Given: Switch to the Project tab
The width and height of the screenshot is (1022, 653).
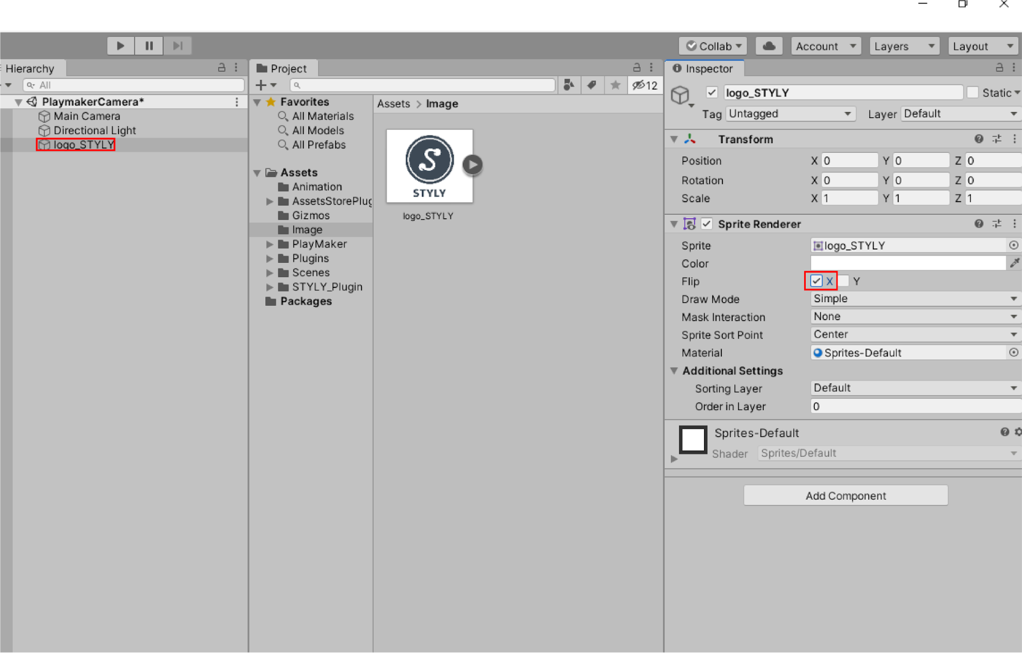Looking at the screenshot, I should (x=283, y=69).
